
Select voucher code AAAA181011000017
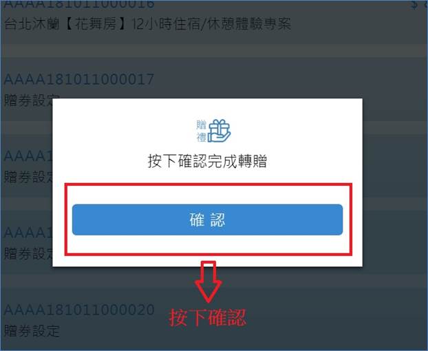click(x=79, y=79)
